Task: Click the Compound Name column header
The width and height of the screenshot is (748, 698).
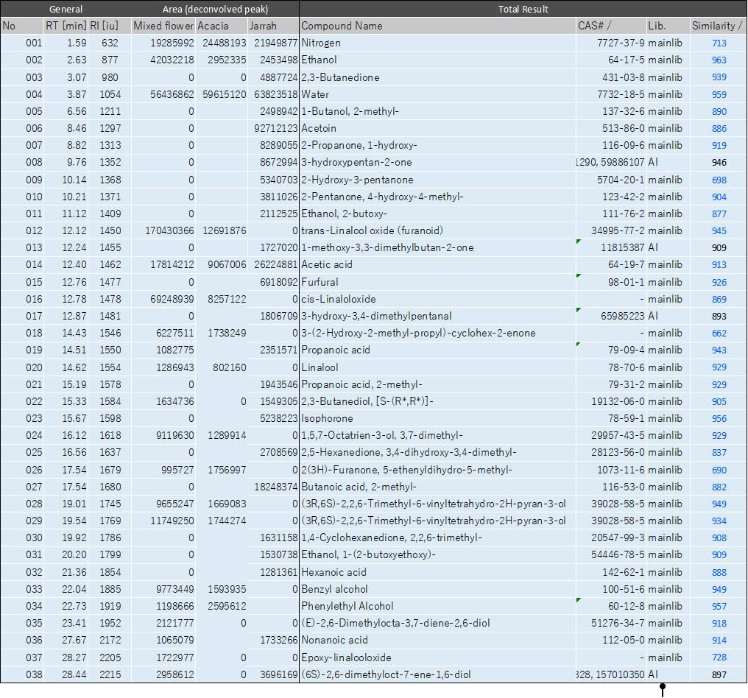Action: click(x=342, y=26)
